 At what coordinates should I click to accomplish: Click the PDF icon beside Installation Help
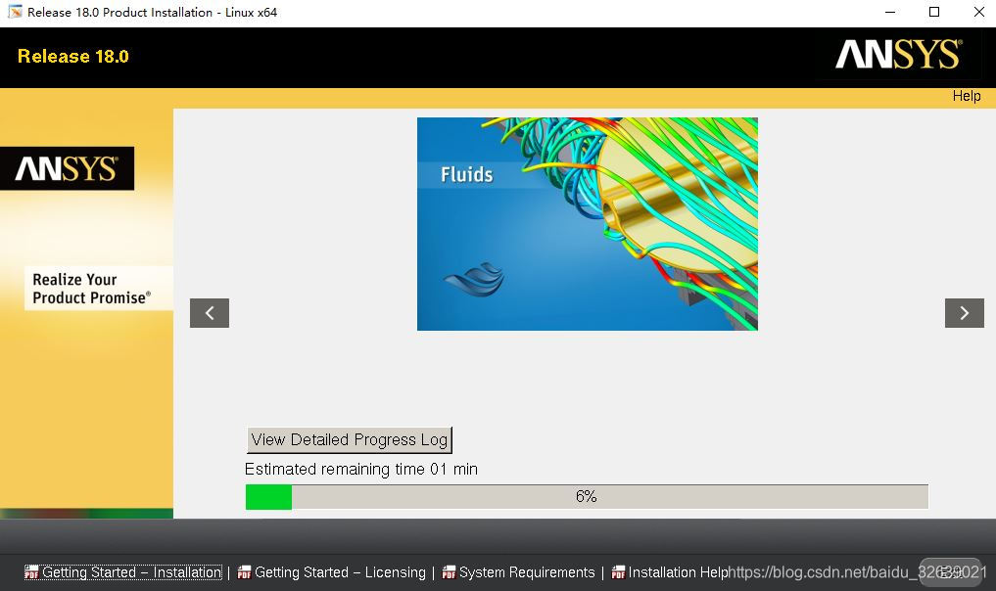(618, 572)
